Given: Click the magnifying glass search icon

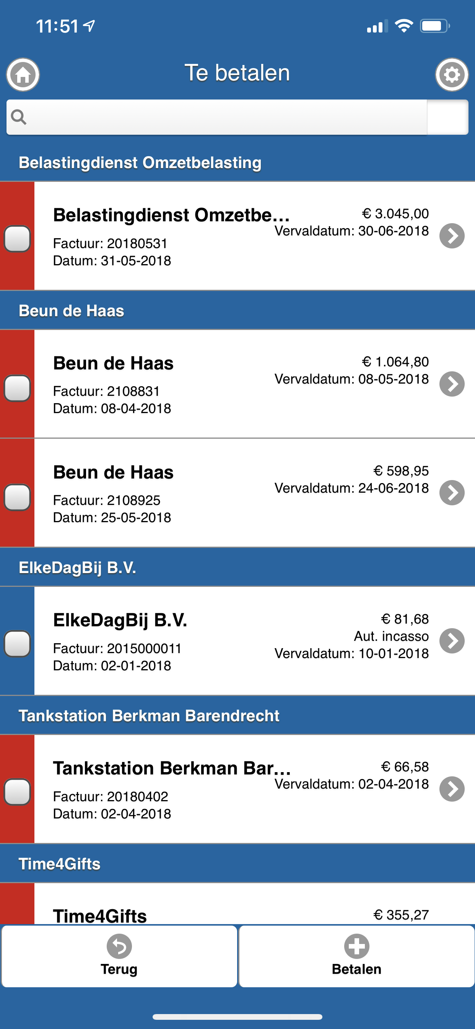Looking at the screenshot, I should [x=18, y=117].
